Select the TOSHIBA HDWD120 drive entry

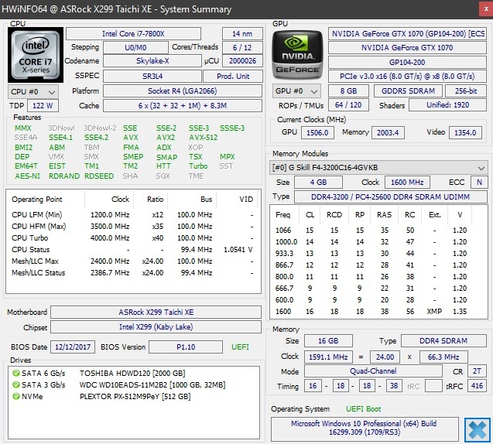132,374
